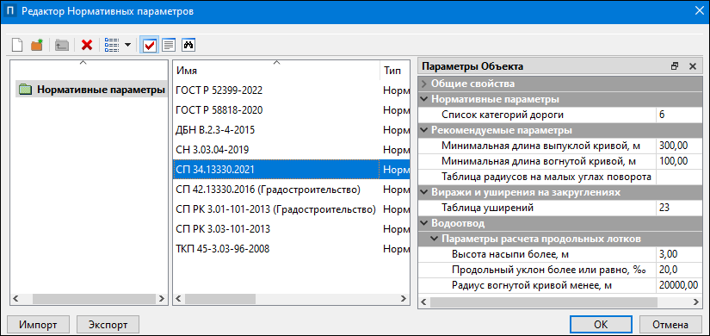The height and width of the screenshot is (336, 710).
Task: Click the binoculars search icon
Action: coord(188,45)
